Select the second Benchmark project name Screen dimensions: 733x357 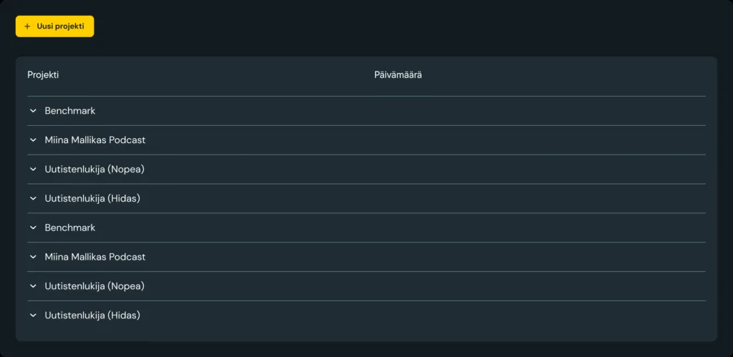70,228
